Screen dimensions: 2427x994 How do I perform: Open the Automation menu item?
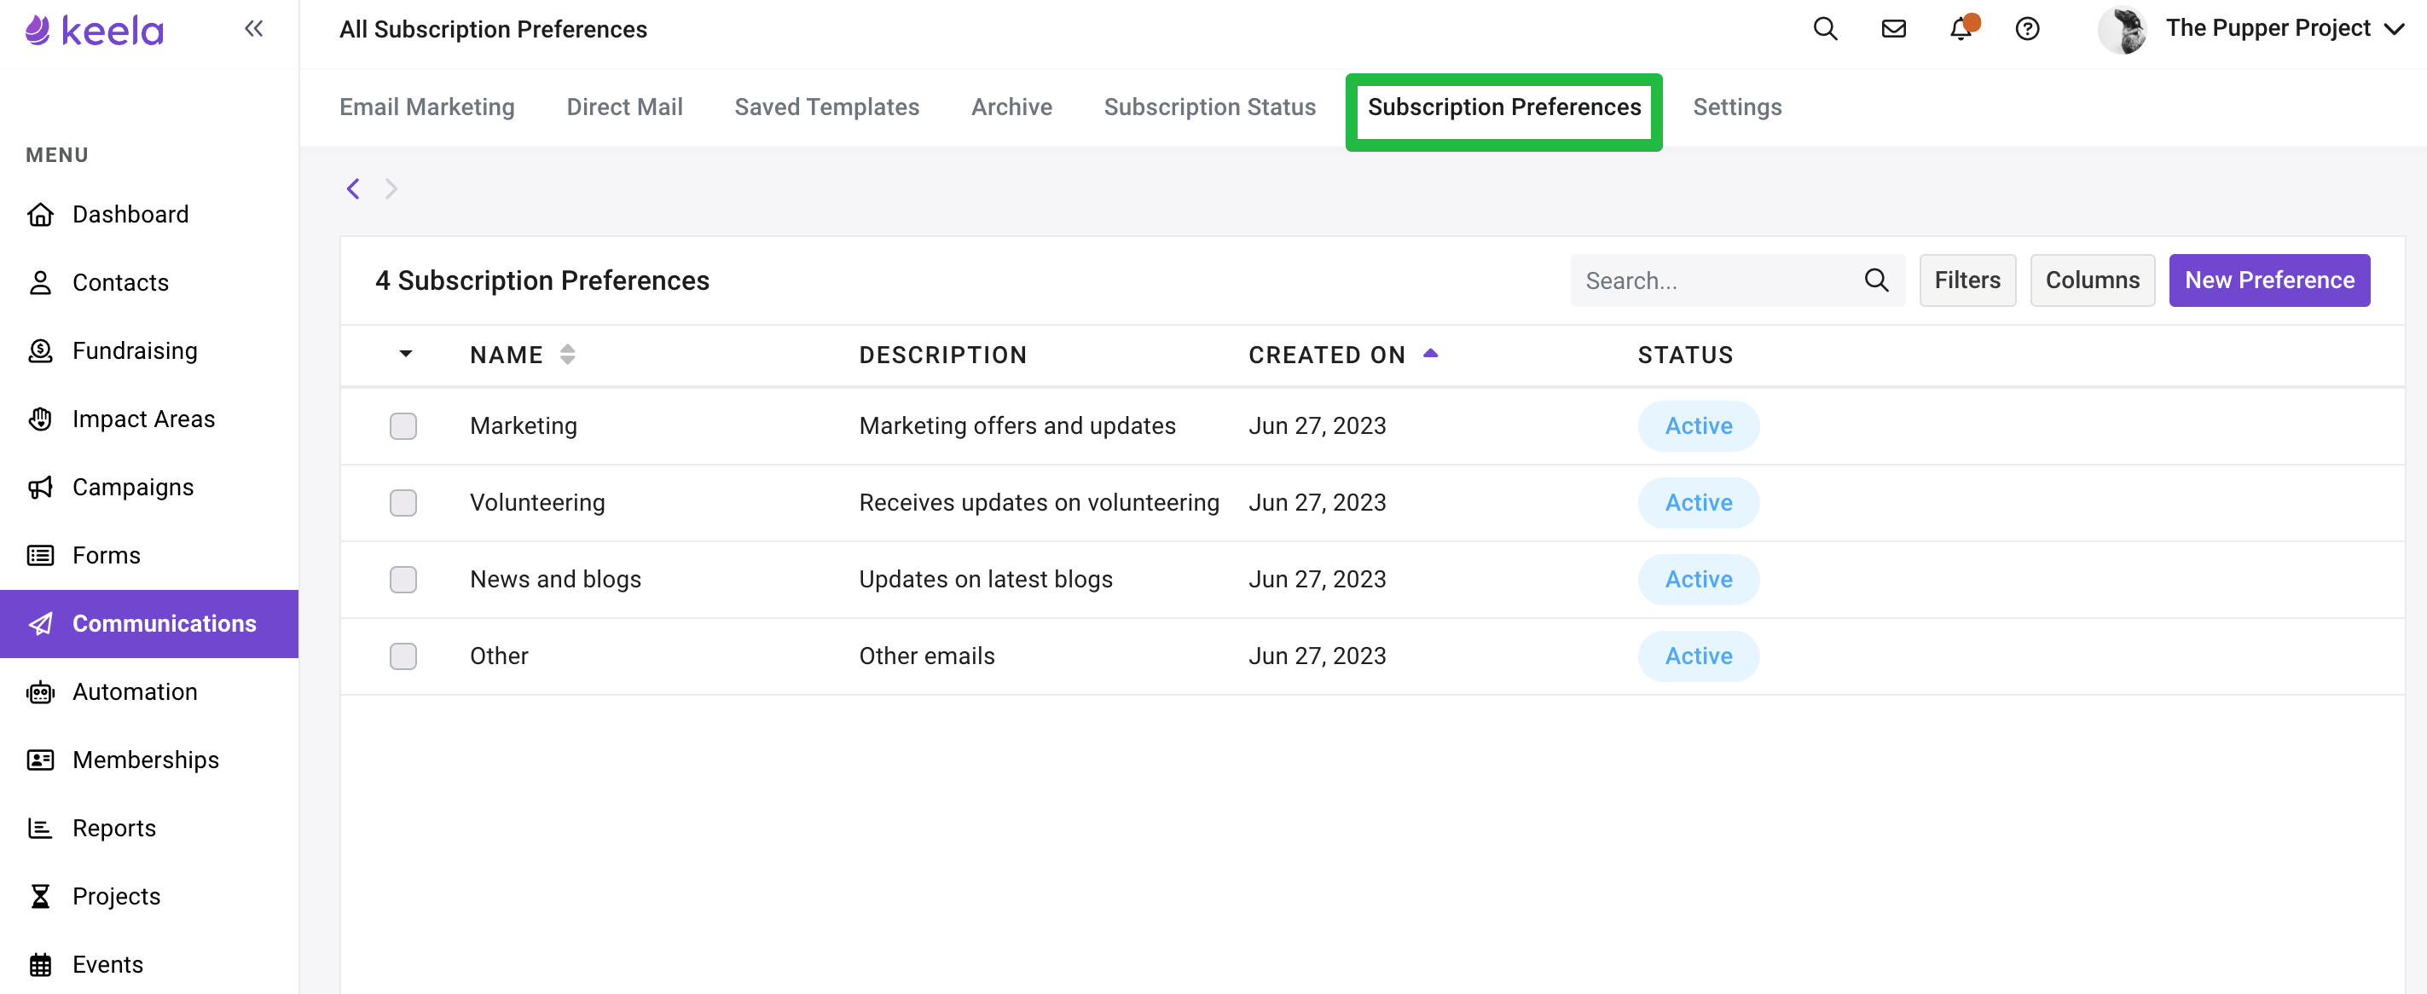coord(149,691)
